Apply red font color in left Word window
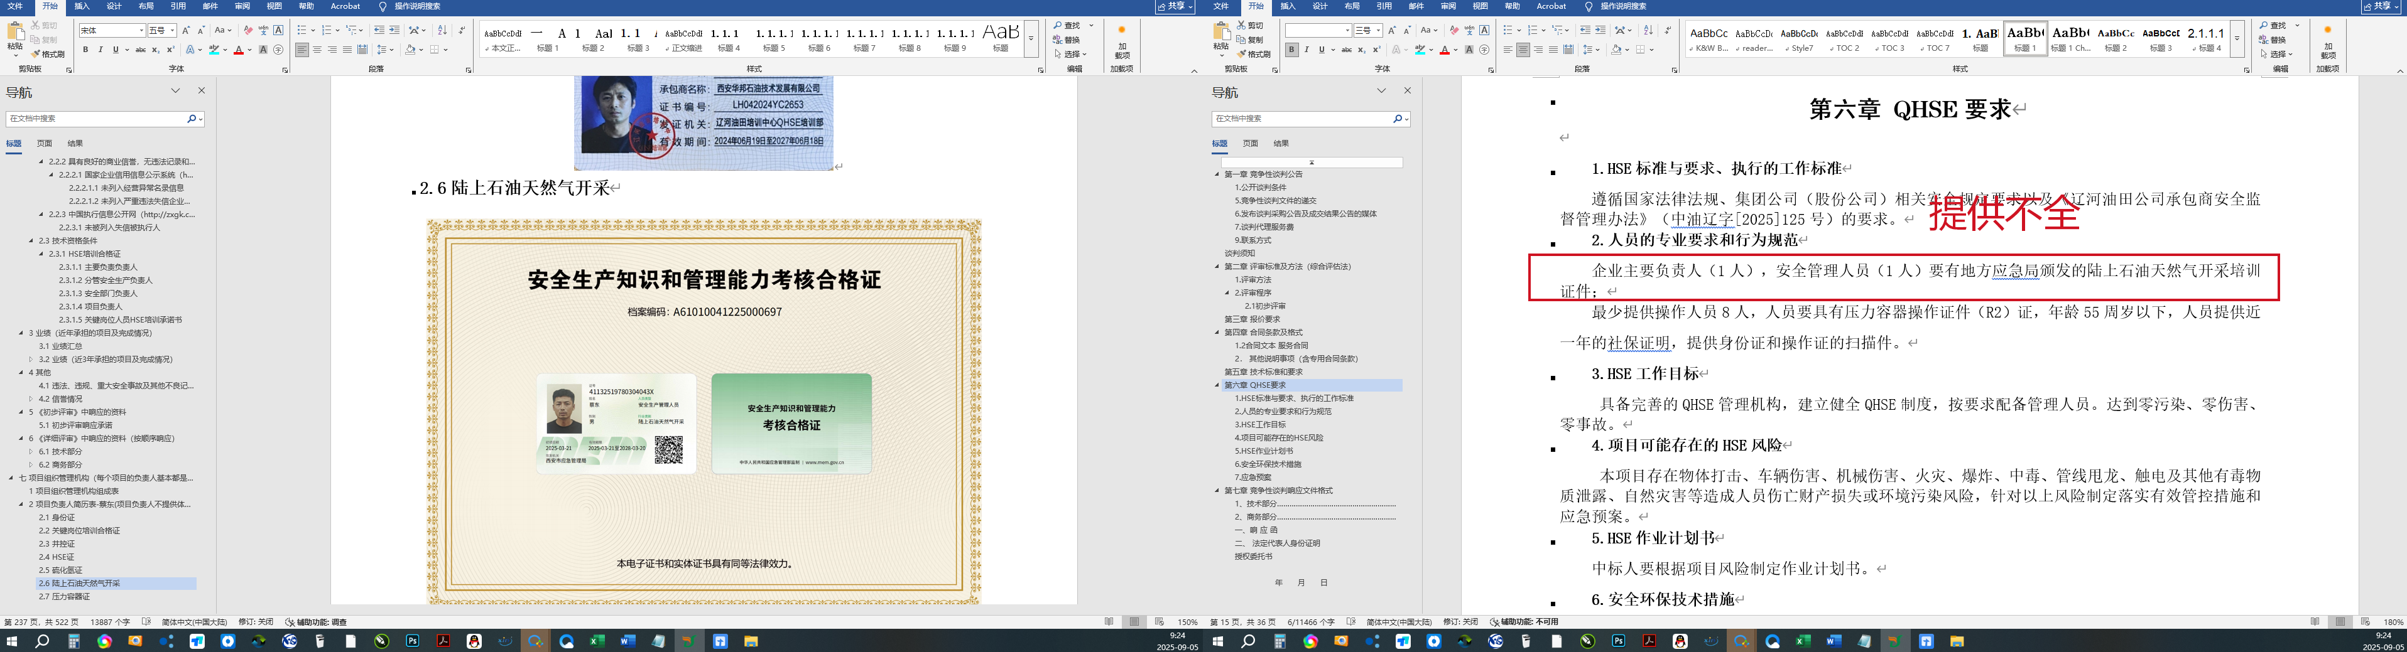The height and width of the screenshot is (652, 2407). (238, 50)
